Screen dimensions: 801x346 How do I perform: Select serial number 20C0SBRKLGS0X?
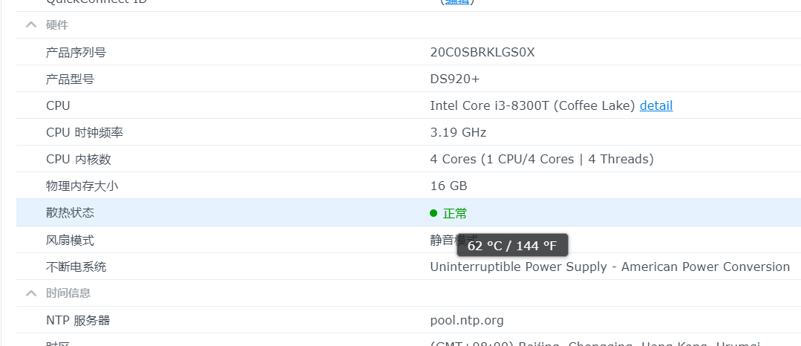point(483,52)
